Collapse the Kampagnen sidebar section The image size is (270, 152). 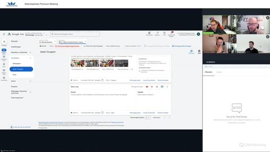pos(30,58)
